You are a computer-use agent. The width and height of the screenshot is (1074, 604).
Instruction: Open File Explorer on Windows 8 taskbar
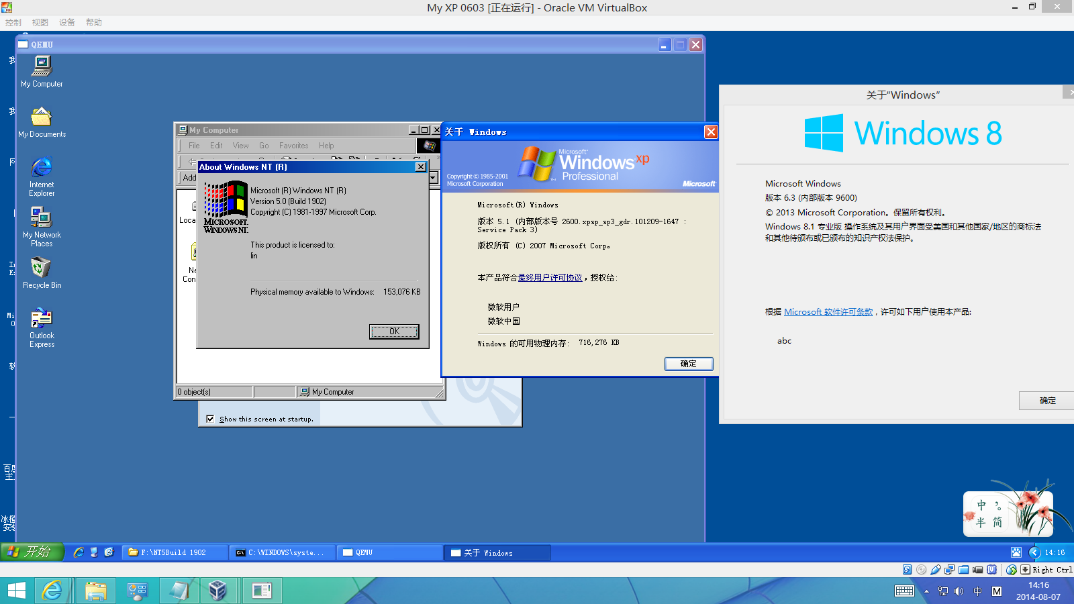click(95, 591)
